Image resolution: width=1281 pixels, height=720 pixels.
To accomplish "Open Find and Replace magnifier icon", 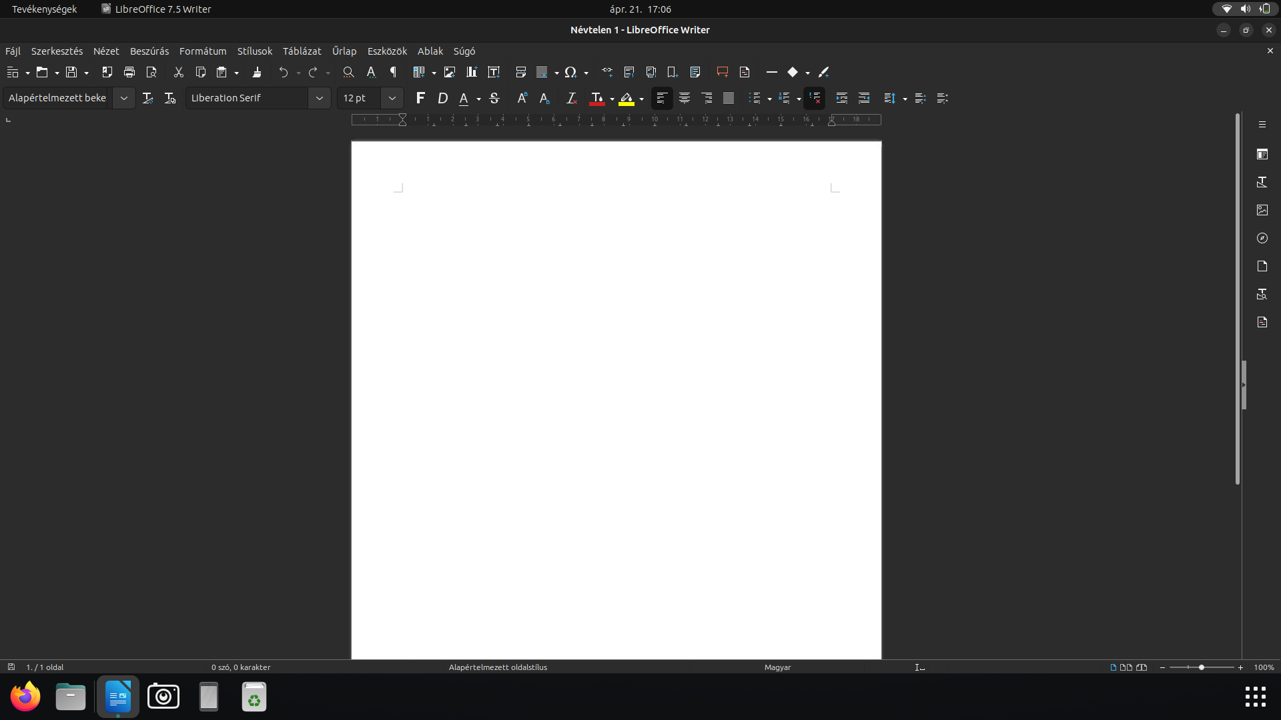I will (x=348, y=72).
